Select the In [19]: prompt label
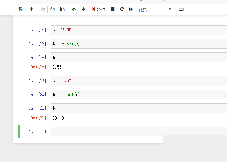Image resolution: width=227 pixels, height=162 pixels. pos(39,81)
